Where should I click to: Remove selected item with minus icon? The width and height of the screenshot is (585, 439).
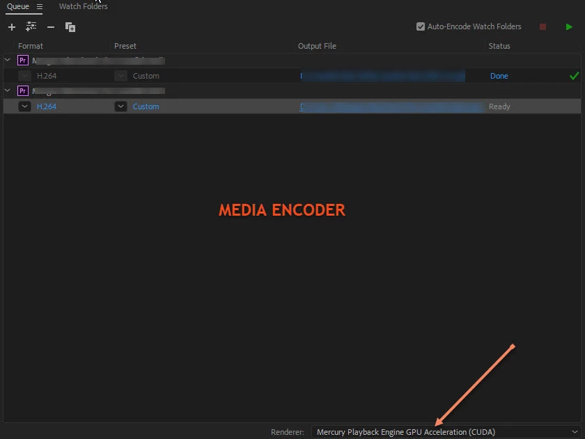51,27
